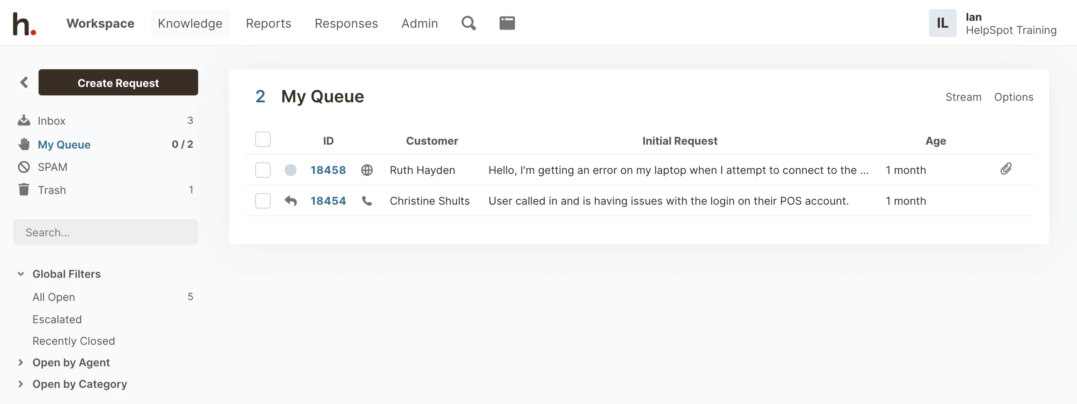Click into the sidebar Search field
This screenshot has width=1077, height=404.
pos(105,232)
